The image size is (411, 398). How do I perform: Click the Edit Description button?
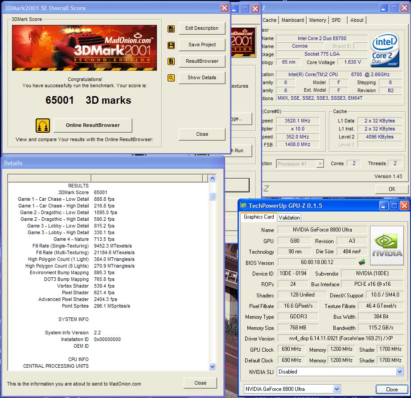[x=202, y=28]
